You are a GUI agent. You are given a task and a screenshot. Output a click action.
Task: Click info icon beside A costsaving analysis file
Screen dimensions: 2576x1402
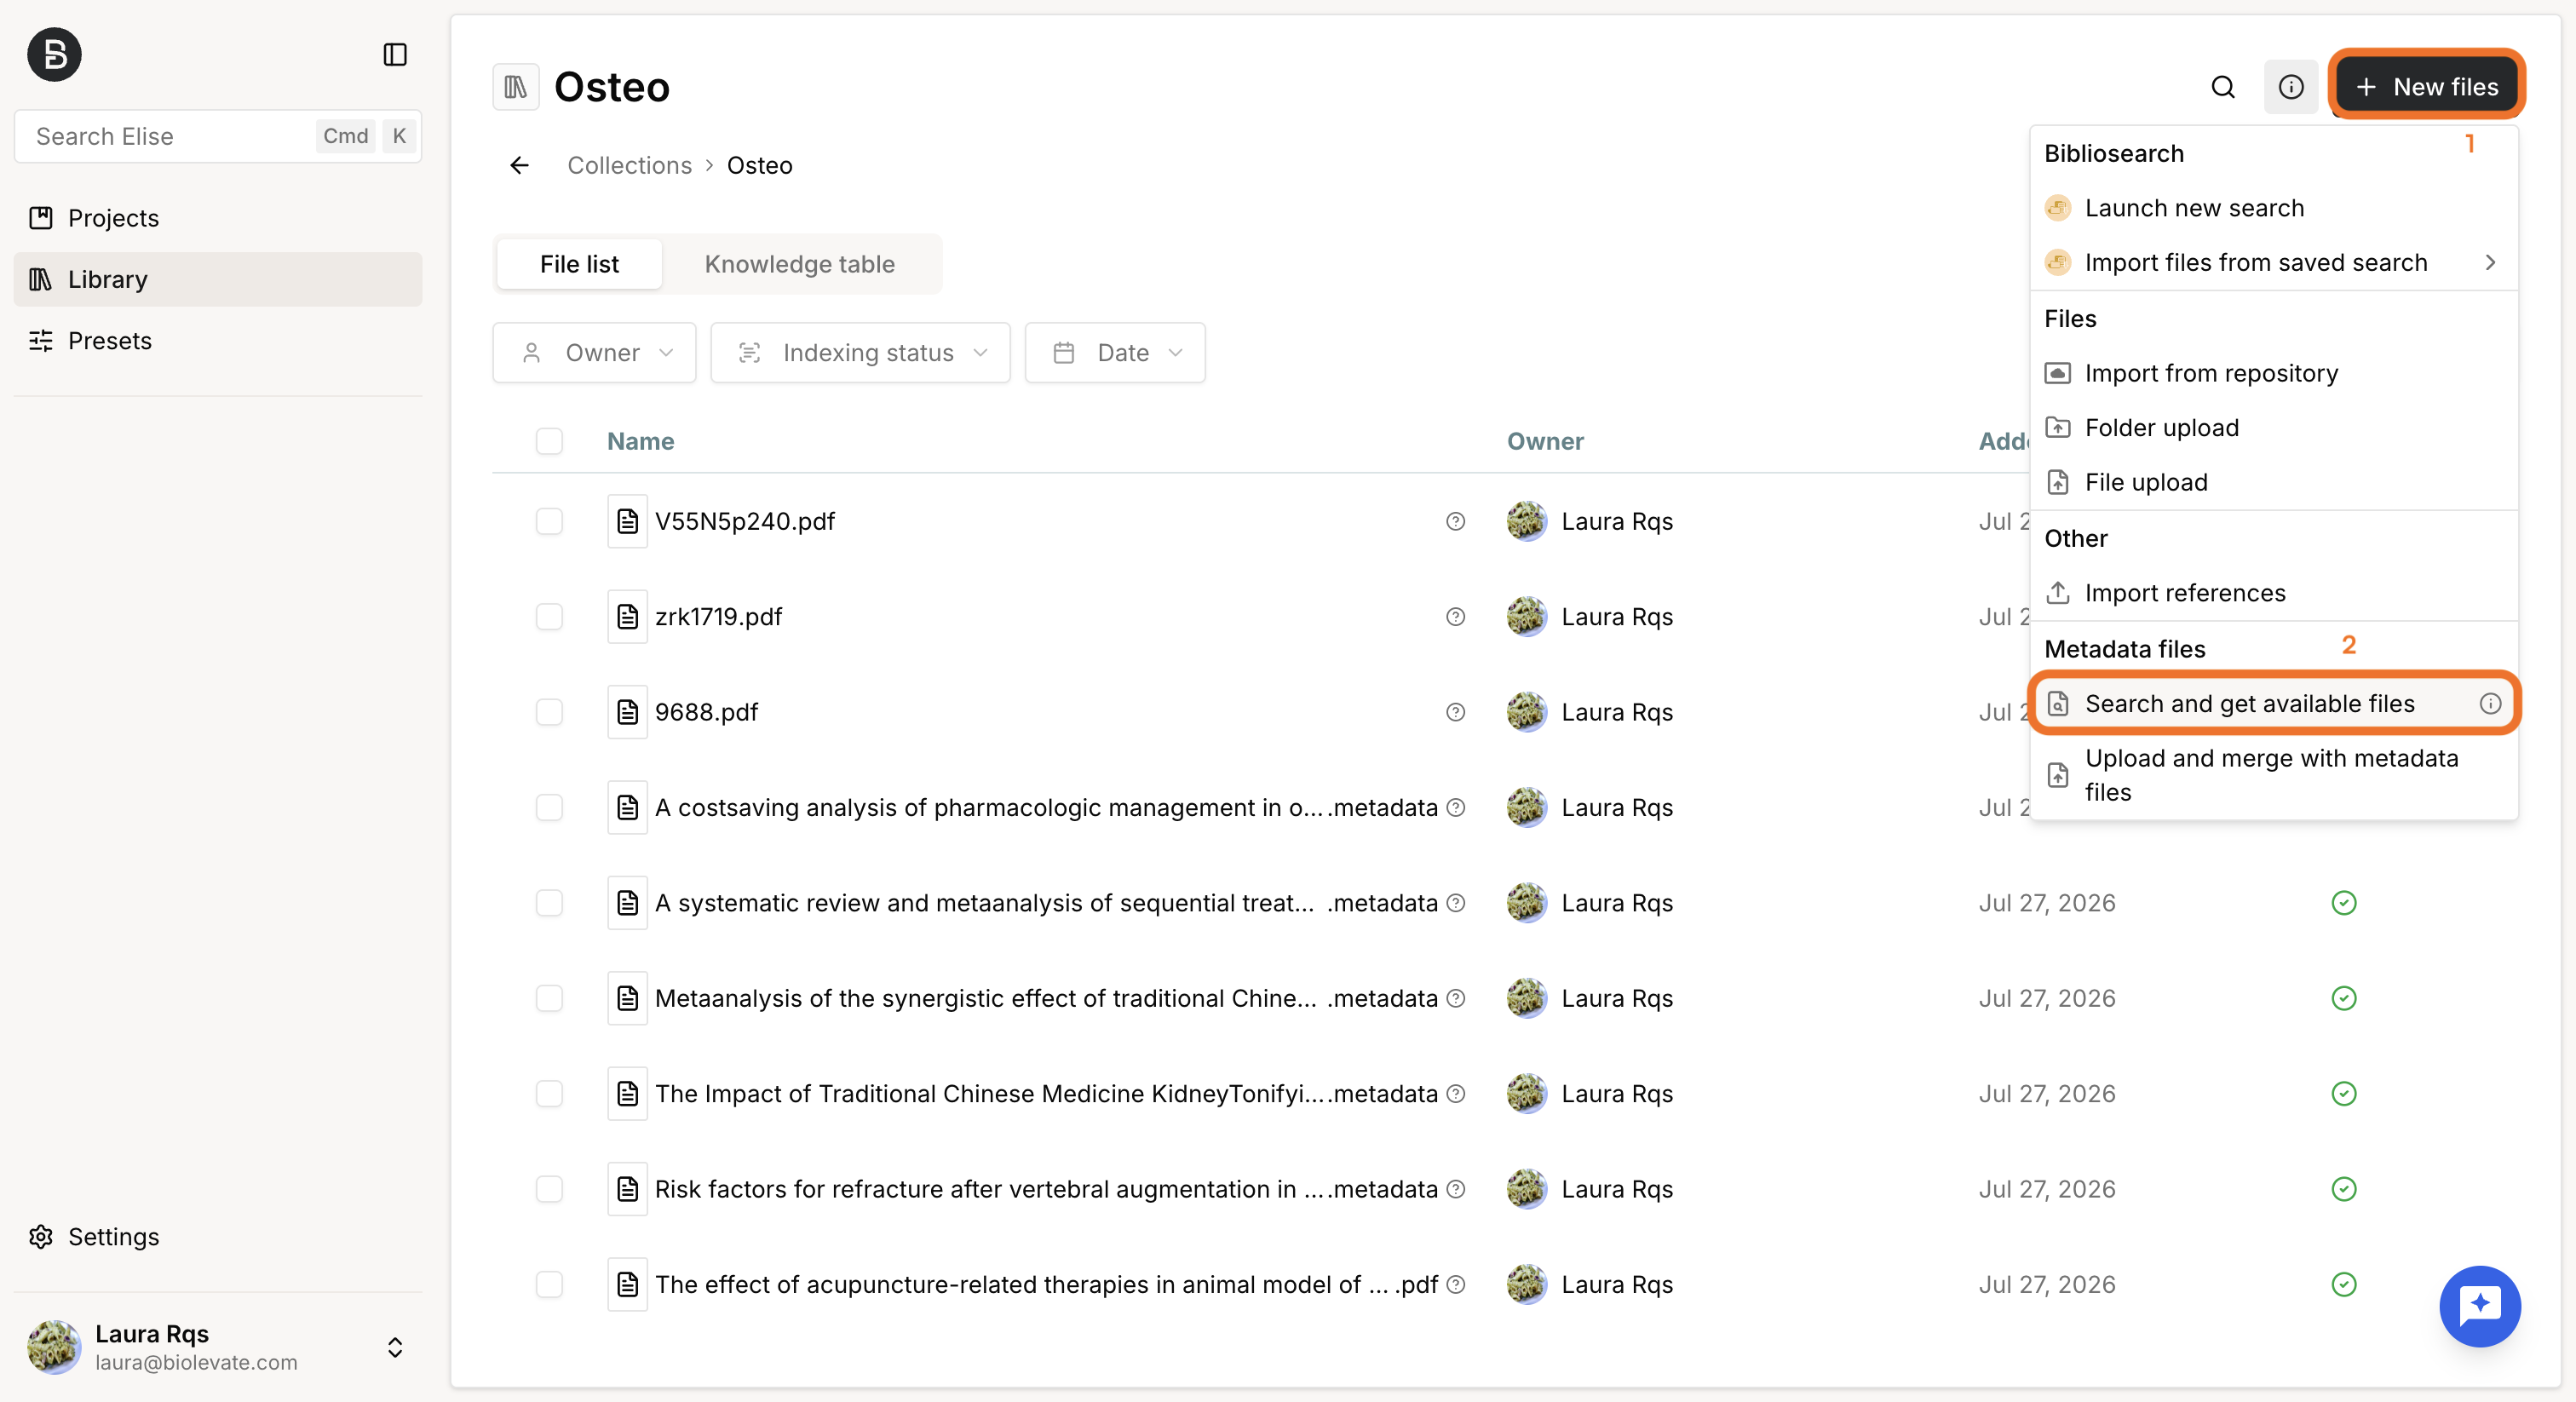pyautogui.click(x=1456, y=807)
